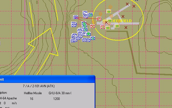The height and width of the screenshot is (108, 172).
Task: Select the blue unit where red lines originate
Action: click(76, 17)
